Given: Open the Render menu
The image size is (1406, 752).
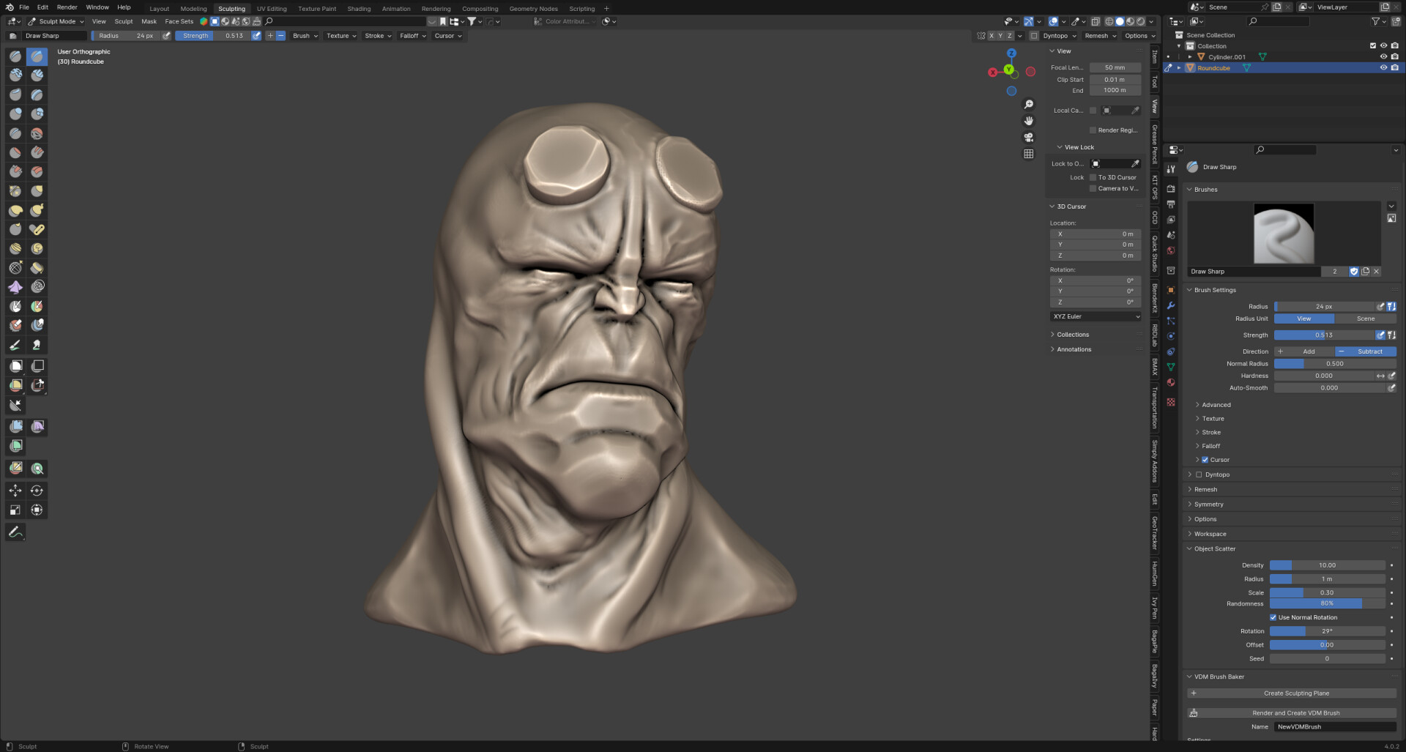Looking at the screenshot, I should tap(67, 7).
